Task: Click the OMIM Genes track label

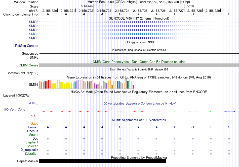Action: pyautogui.click(x=28, y=65)
